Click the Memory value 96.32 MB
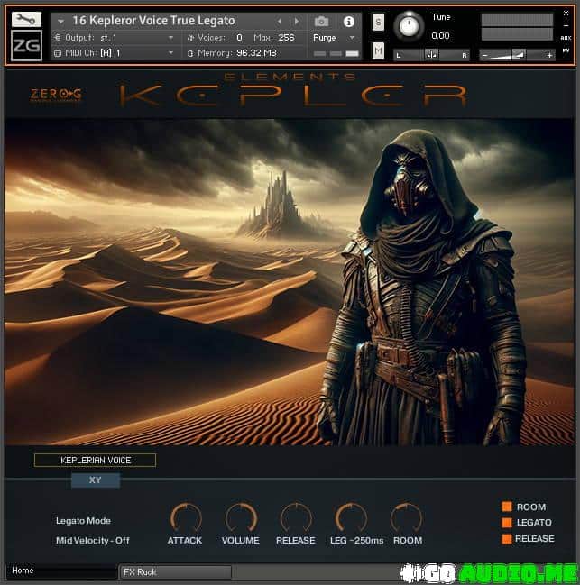The image size is (580, 585). coord(256,53)
